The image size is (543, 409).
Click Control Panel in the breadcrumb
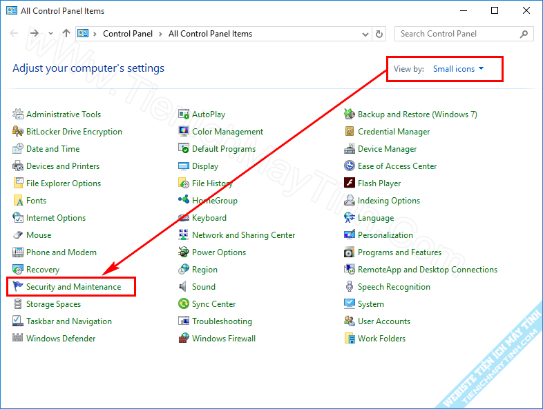128,34
